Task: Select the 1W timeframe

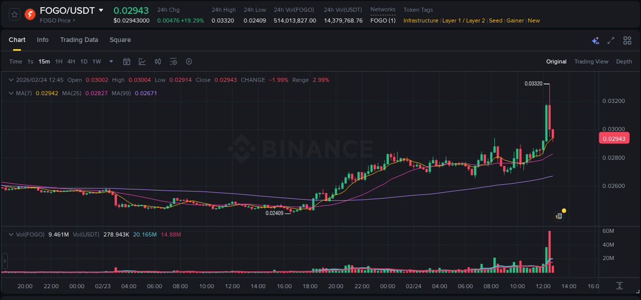Action: point(96,61)
